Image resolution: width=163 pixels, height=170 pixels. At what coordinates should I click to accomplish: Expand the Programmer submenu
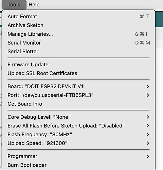[78, 156]
